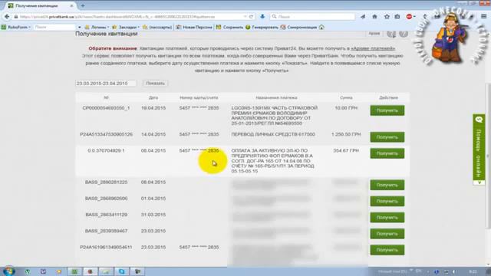Open the Архив платежей link
The height and width of the screenshot is (276, 491).
pyautogui.click(x=373, y=48)
